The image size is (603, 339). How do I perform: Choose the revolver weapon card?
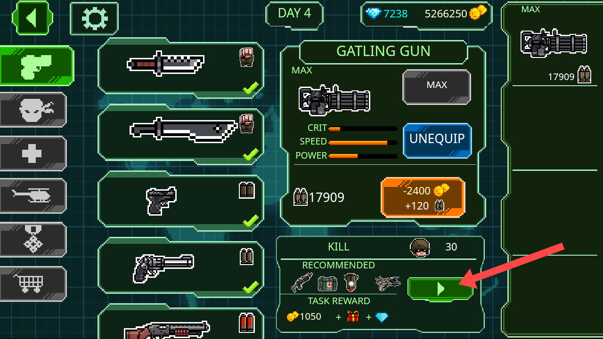click(x=181, y=267)
